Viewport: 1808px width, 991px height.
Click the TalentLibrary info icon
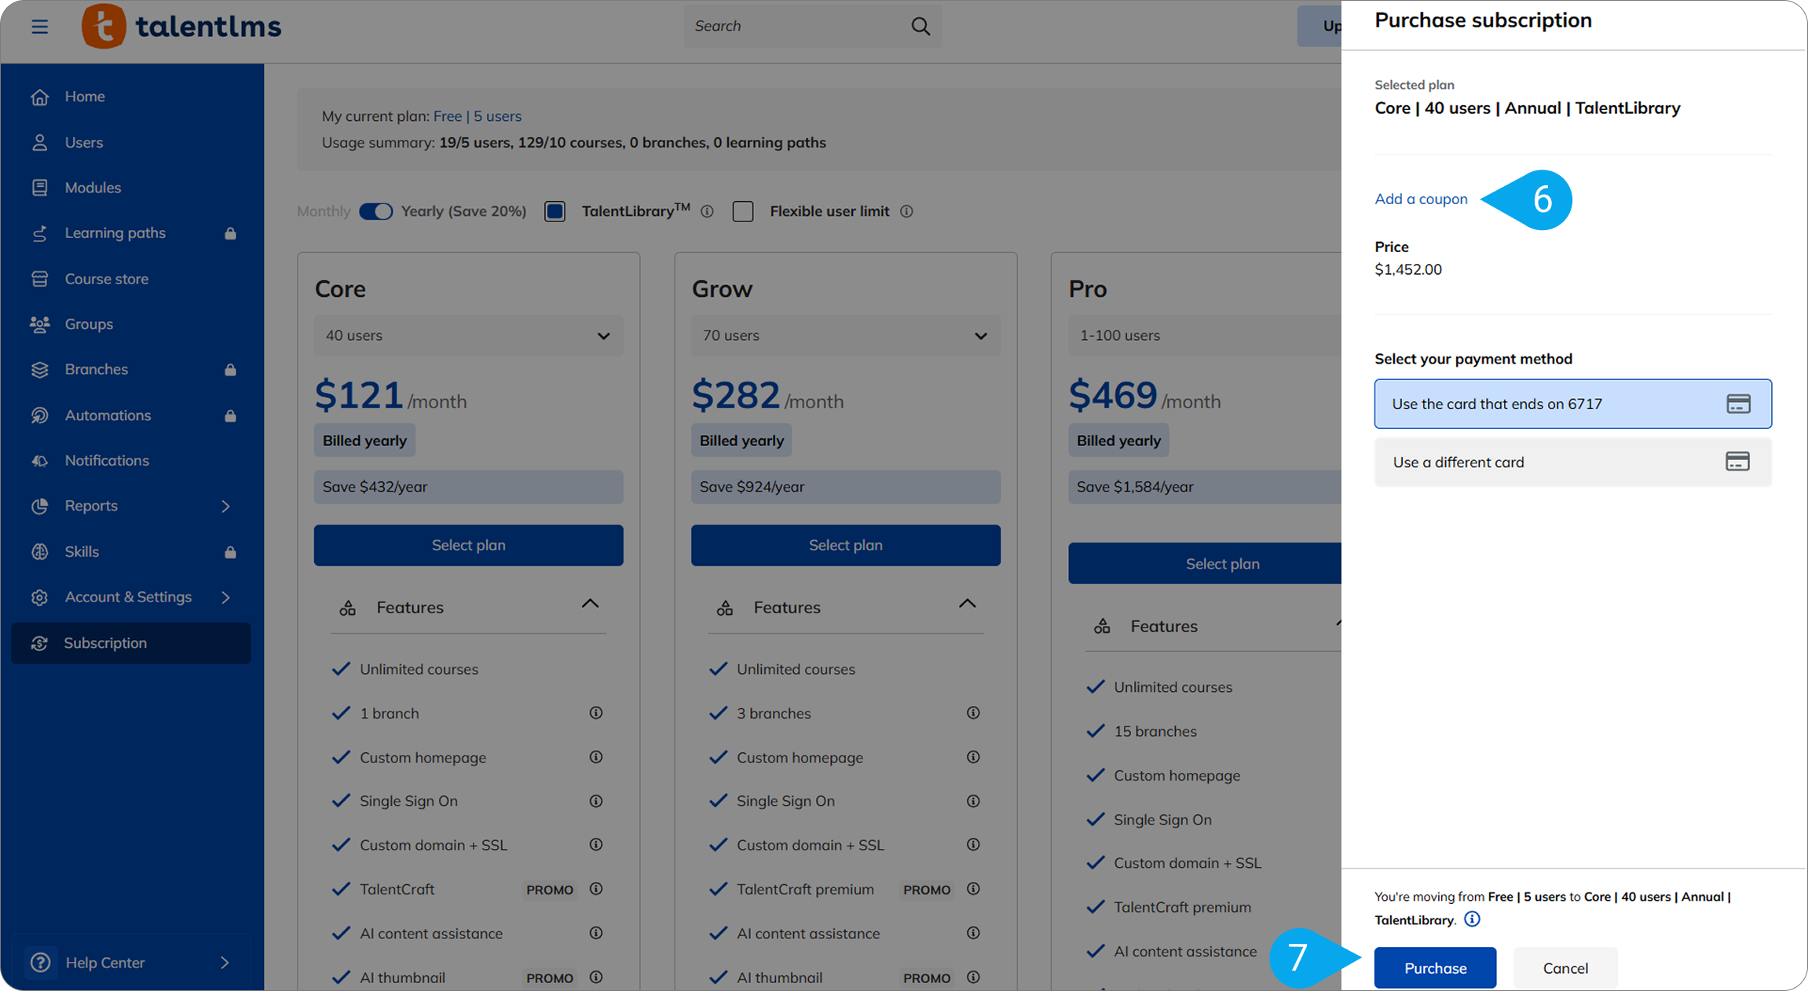coord(707,211)
